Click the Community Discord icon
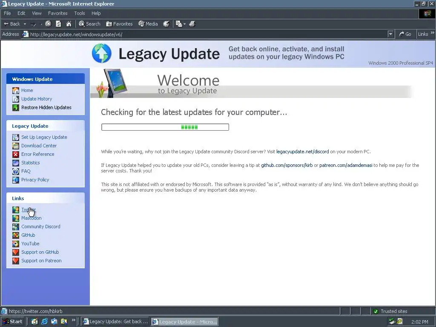Image resolution: width=436 pixels, height=327 pixels. pos(16,227)
